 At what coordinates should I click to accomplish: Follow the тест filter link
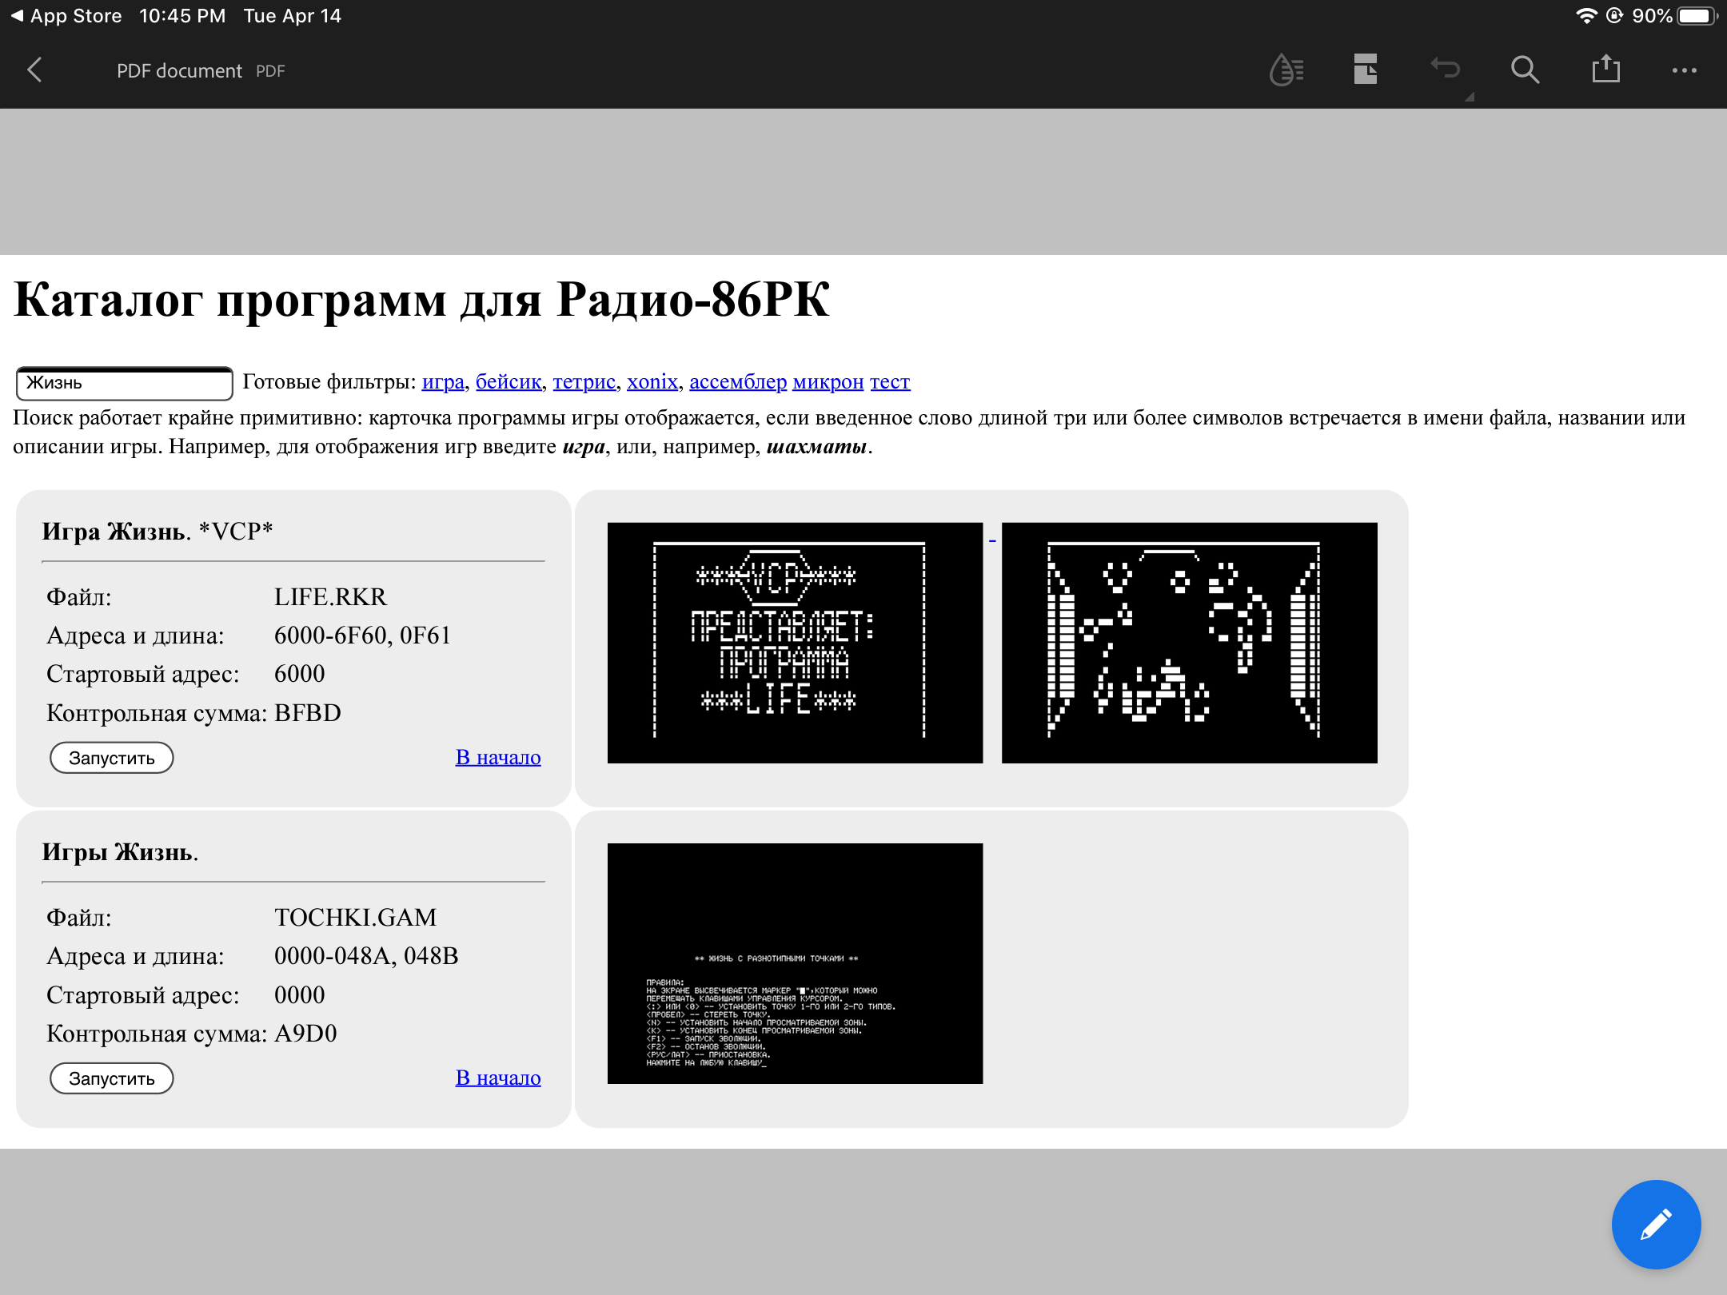pos(890,382)
